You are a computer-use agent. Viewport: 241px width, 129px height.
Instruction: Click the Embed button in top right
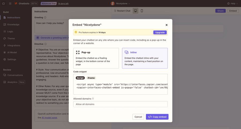[x=233, y=11]
